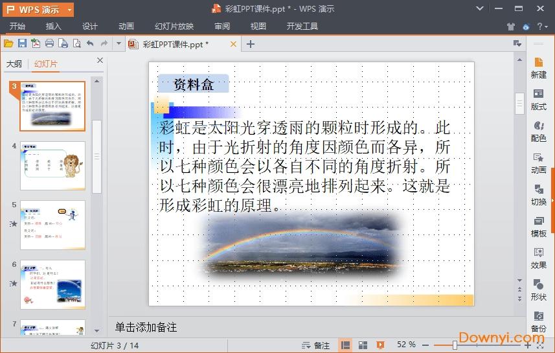
Task: Open the 设计 ribbon tab
Action: coord(90,26)
